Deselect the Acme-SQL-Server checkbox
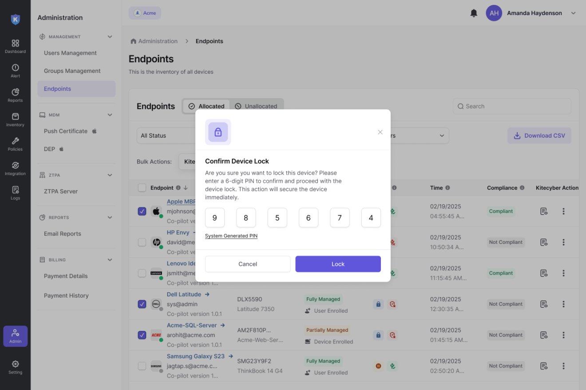The image size is (586, 390). click(142, 335)
